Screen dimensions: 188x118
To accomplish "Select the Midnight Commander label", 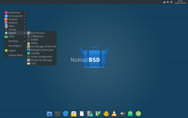I will point(42,50).
